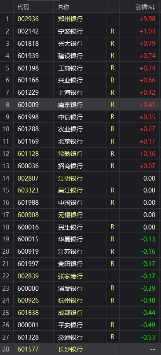Click the R marker for 上海银行
The height and width of the screenshot is (355, 161).
(x=112, y=92)
